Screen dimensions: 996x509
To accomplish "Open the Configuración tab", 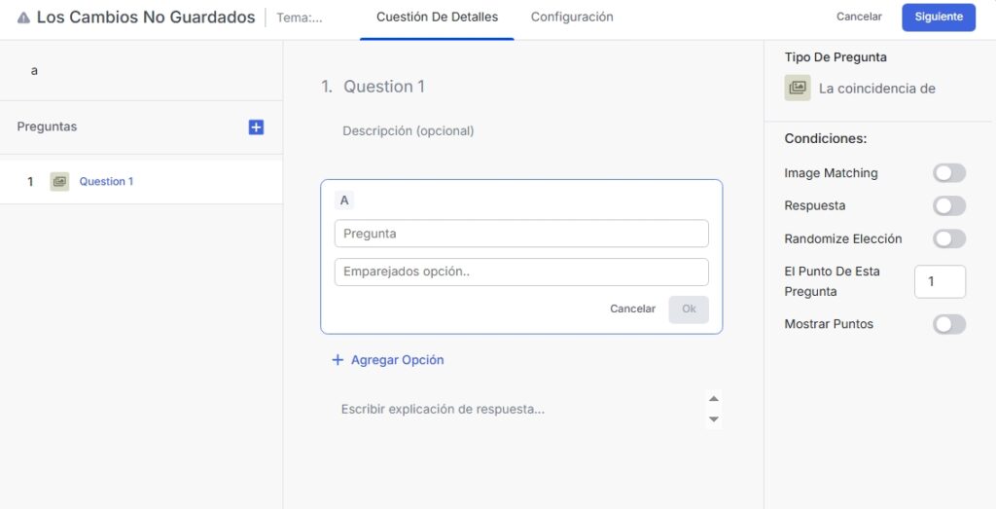I will (x=572, y=18).
